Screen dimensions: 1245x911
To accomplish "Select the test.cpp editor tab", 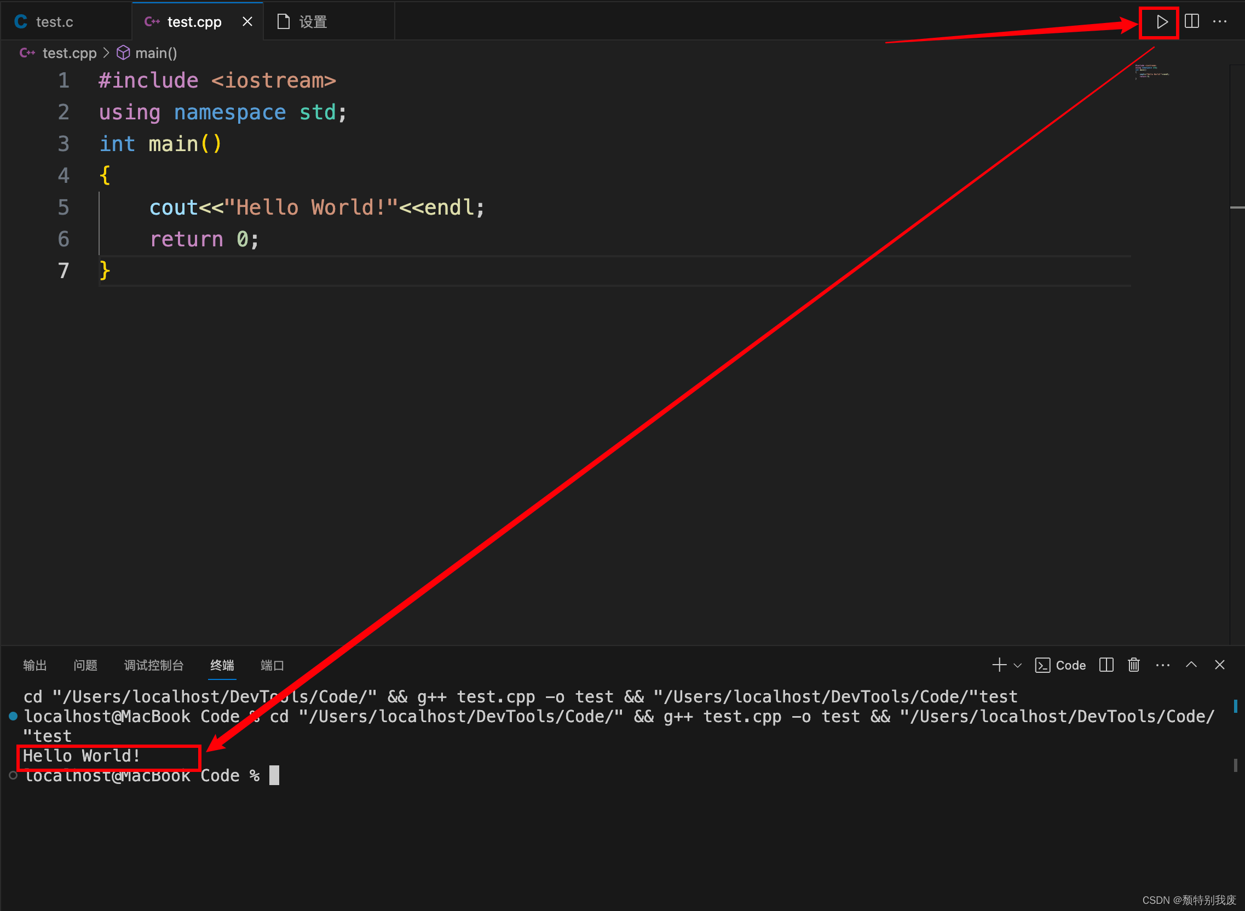I will pyautogui.click(x=198, y=21).
